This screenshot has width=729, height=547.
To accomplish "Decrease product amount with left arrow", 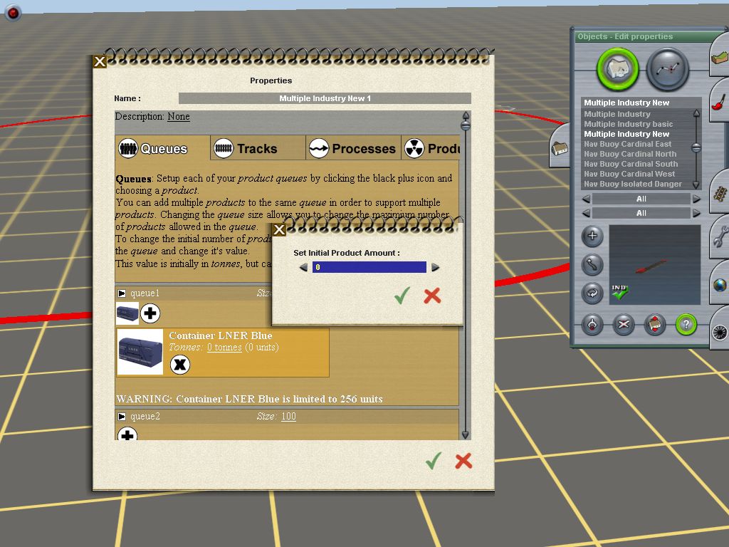I will tap(304, 268).
